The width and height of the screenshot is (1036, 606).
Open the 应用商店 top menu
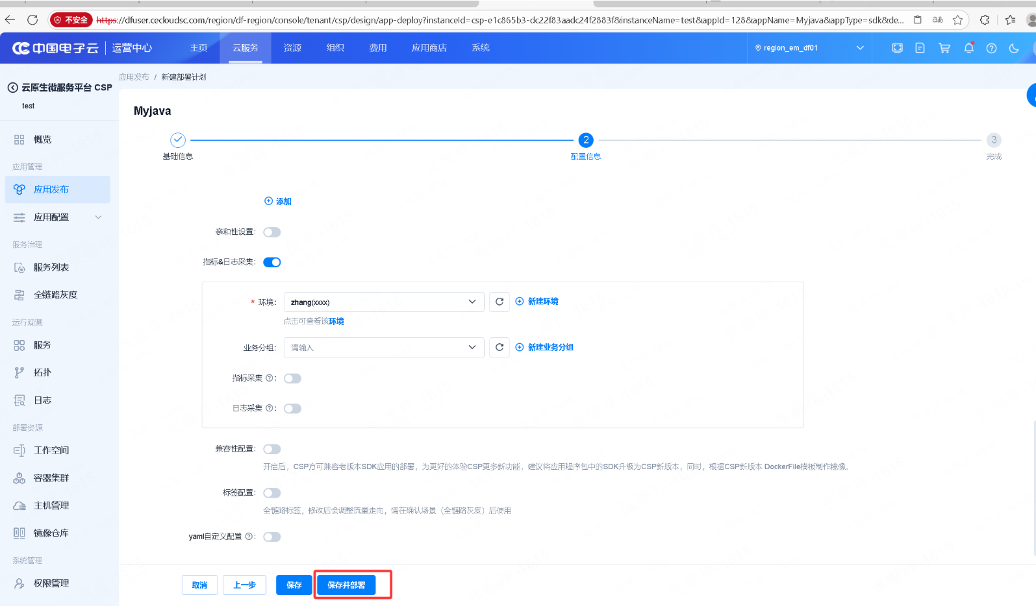[429, 48]
